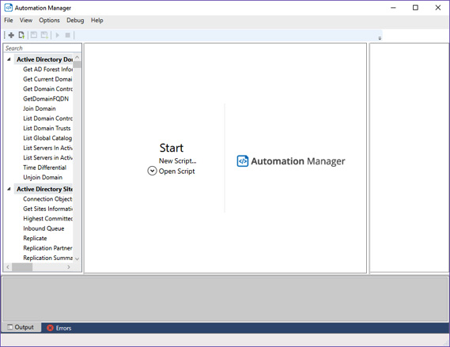
Task: Click the horizontal scroll right arrow
Action: (x=69, y=267)
